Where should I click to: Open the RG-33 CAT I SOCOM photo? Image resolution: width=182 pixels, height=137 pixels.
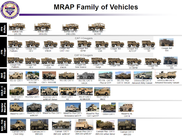point(32,75)
